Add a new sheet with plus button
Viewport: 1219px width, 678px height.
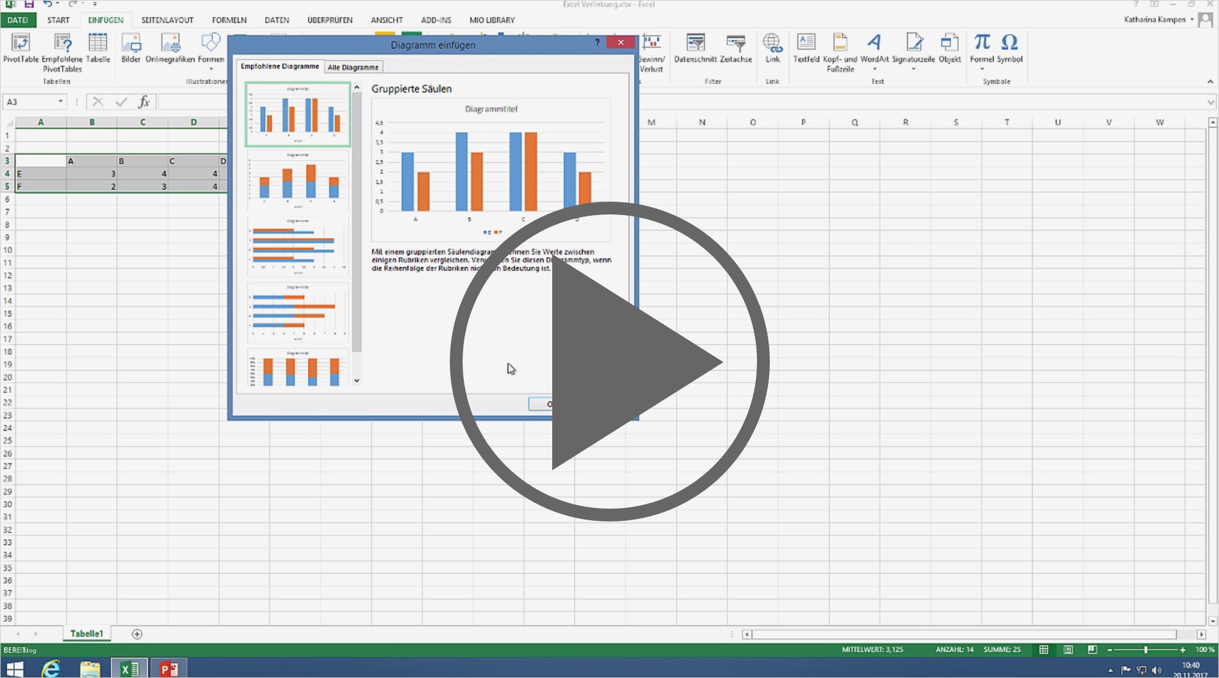click(137, 634)
